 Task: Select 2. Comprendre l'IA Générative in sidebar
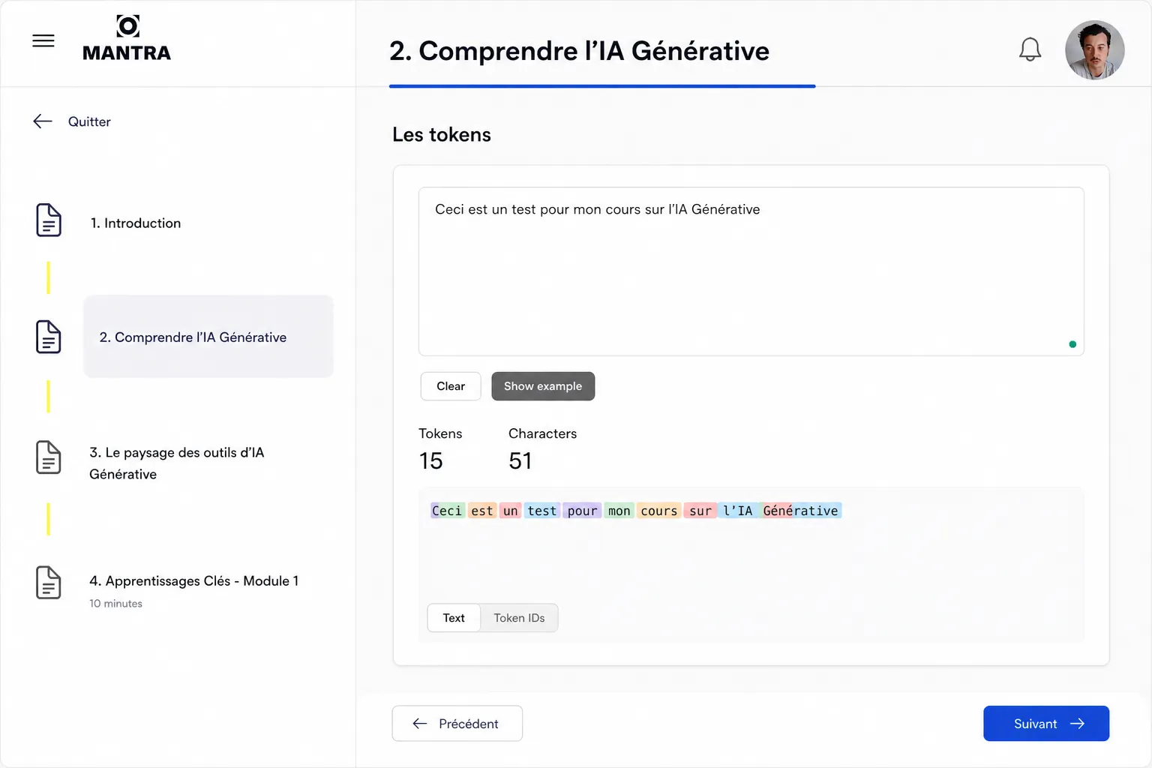pos(208,337)
